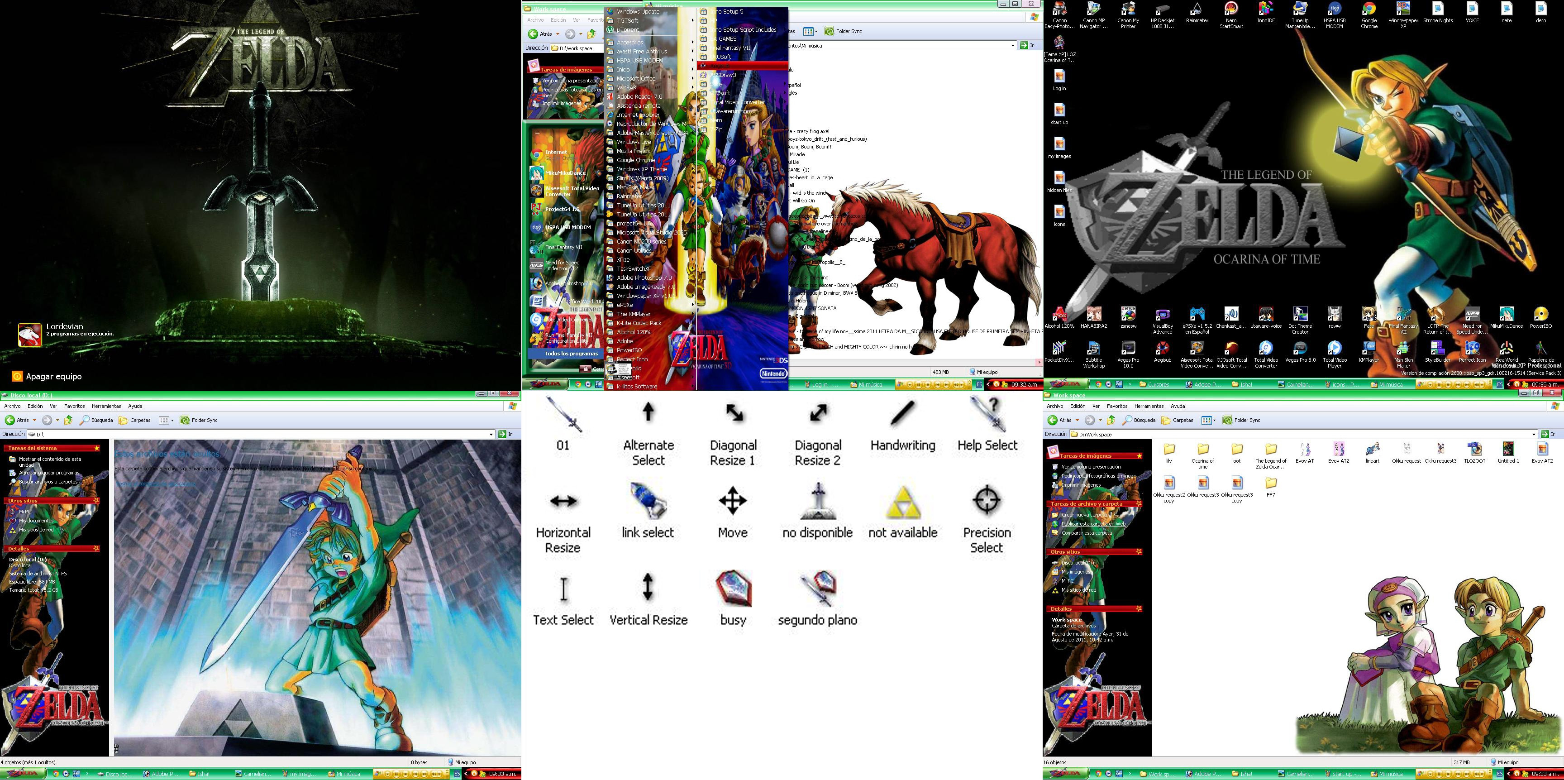Open the 'hidden files' desktop file
The height and width of the screenshot is (780, 1564).
pyautogui.click(x=1059, y=182)
